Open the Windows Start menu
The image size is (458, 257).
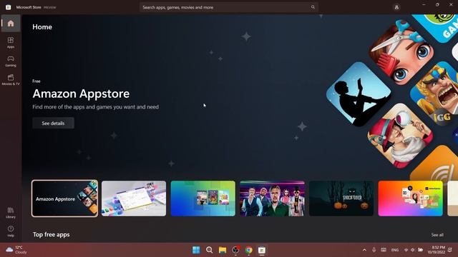(196, 250)
